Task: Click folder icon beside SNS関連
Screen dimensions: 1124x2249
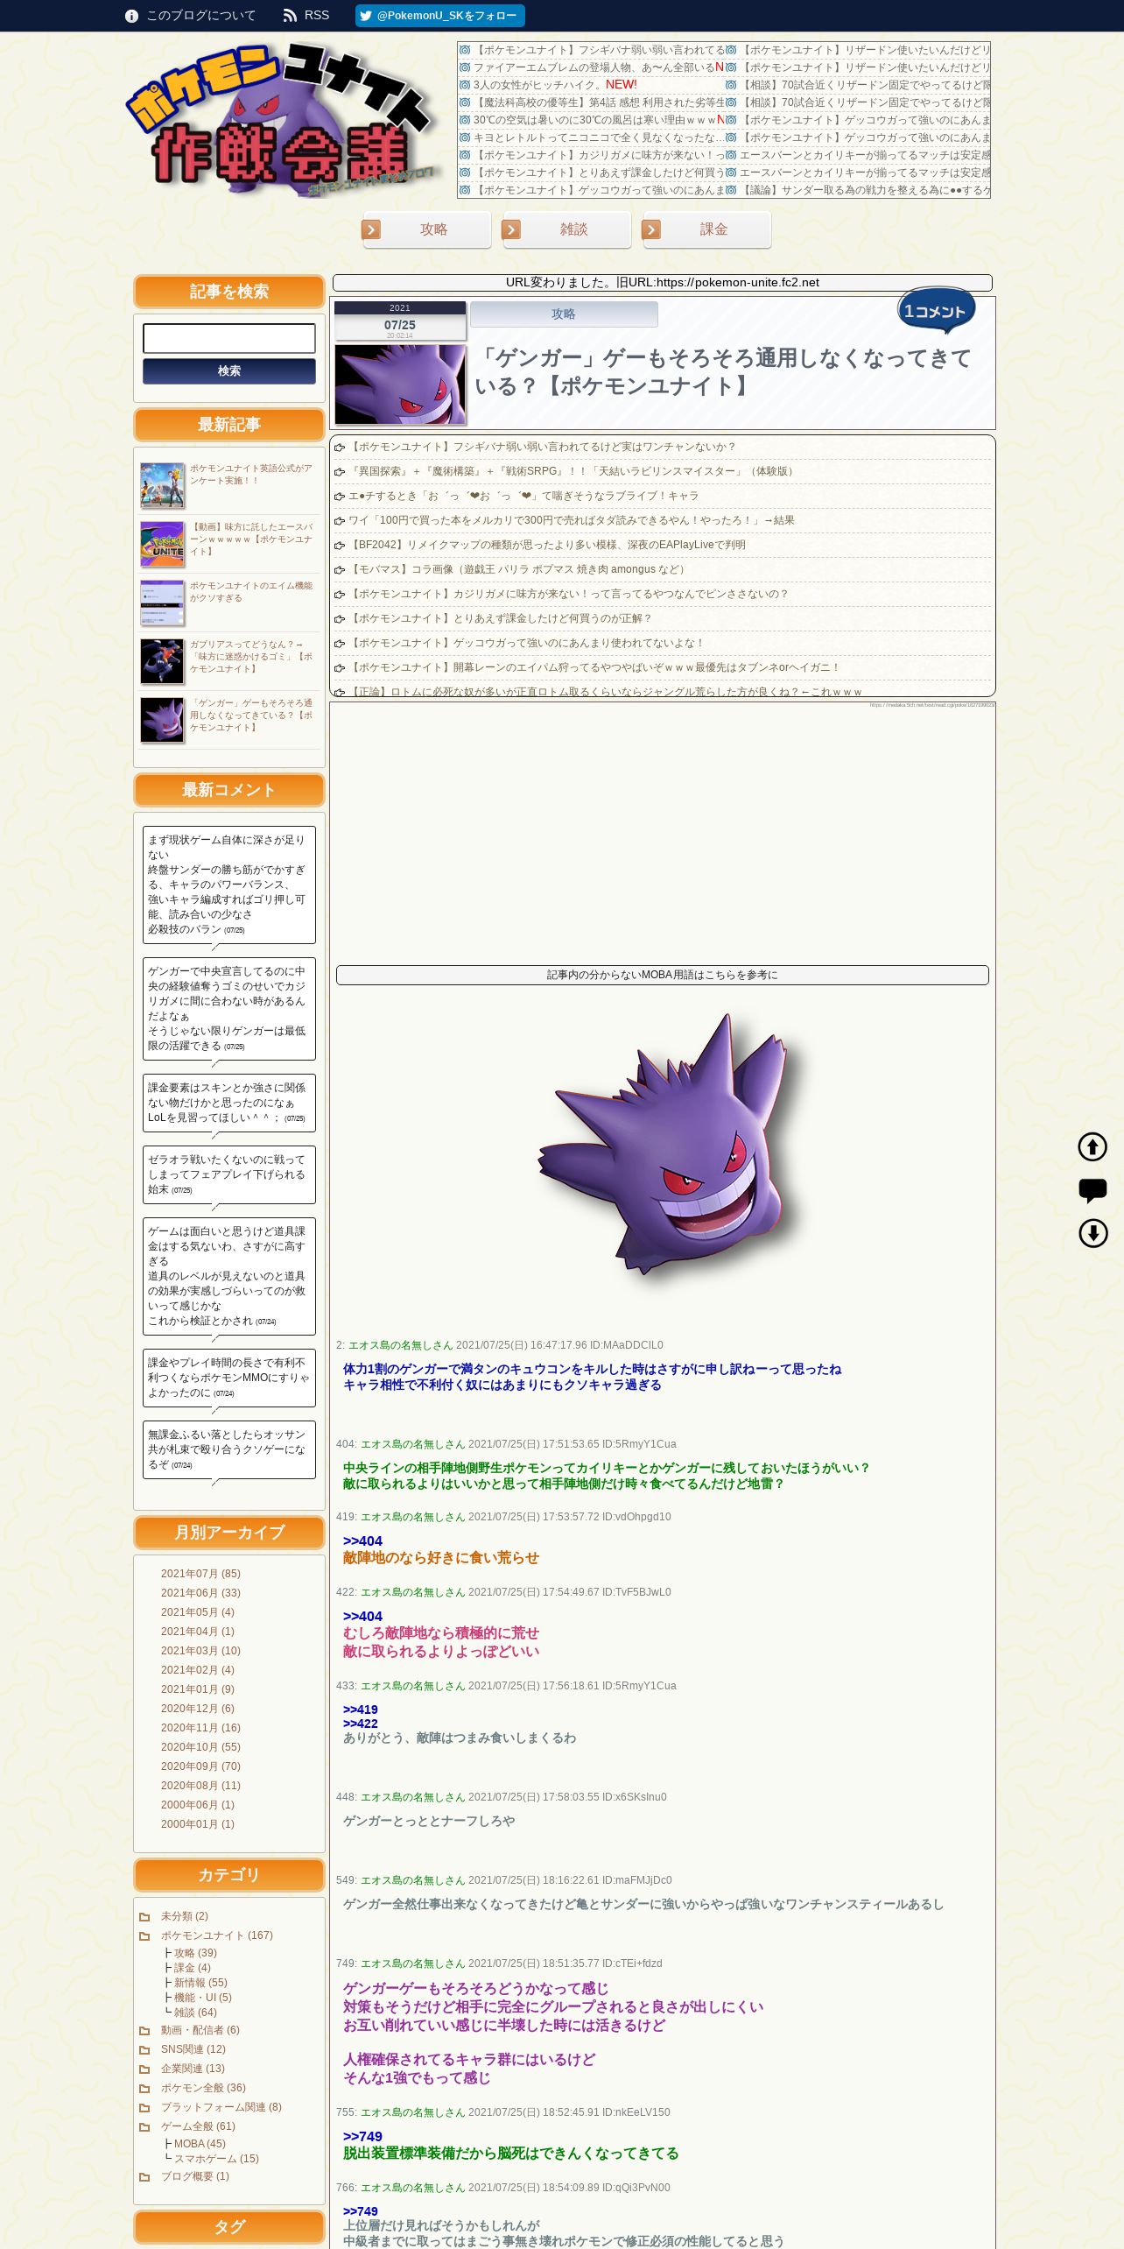Action: click(144, 2050)
